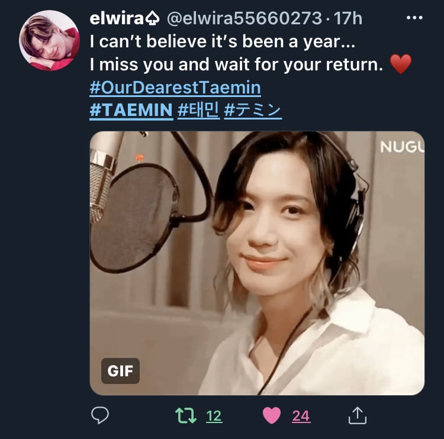Open elwira's round profile avatar
Image resolution: width=444 pixels, height=439 pixels.
pyautogui.click(x=49, y=41)
